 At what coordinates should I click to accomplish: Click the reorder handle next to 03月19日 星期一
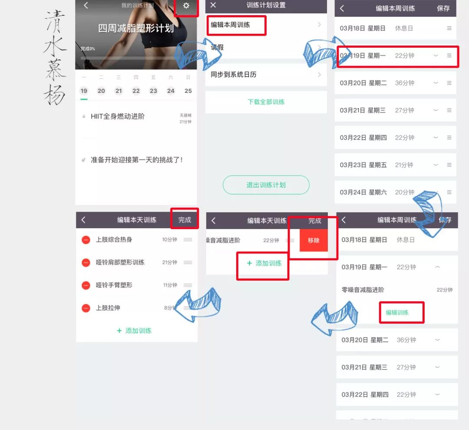[x=449, y=56]
